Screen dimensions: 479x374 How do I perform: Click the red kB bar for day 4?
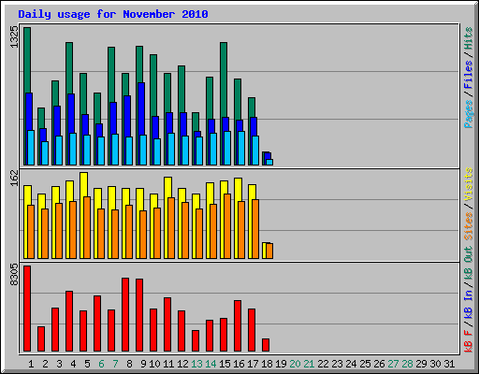(69, 322)
